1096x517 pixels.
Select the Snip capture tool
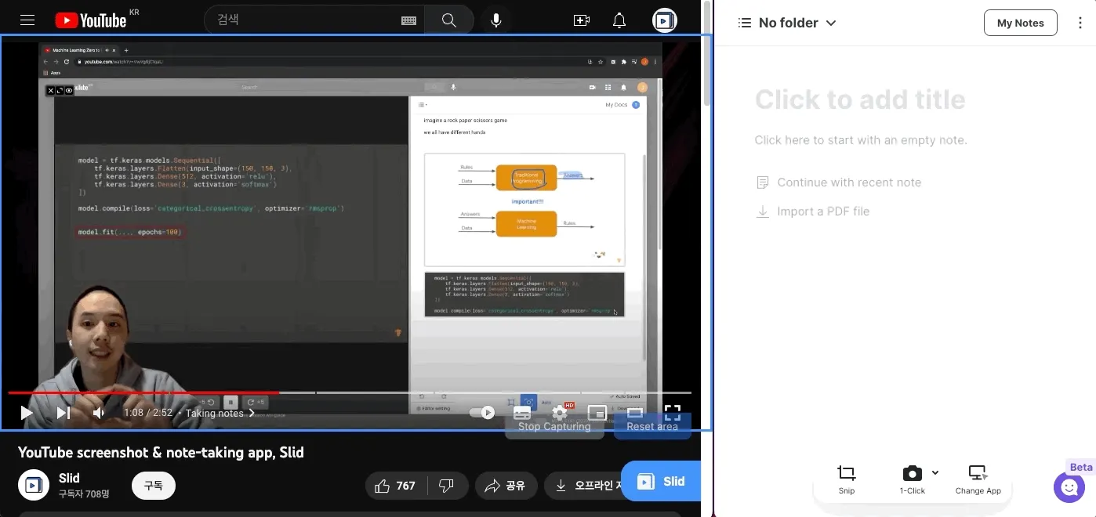point(846,479)
